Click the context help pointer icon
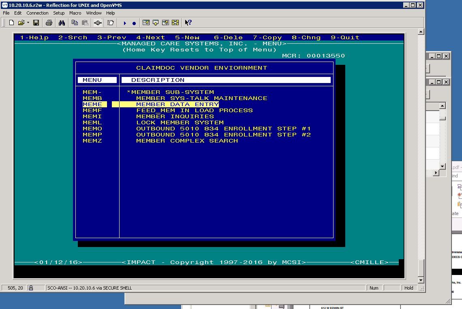This screenshot has width=462, height=309. 188,23
